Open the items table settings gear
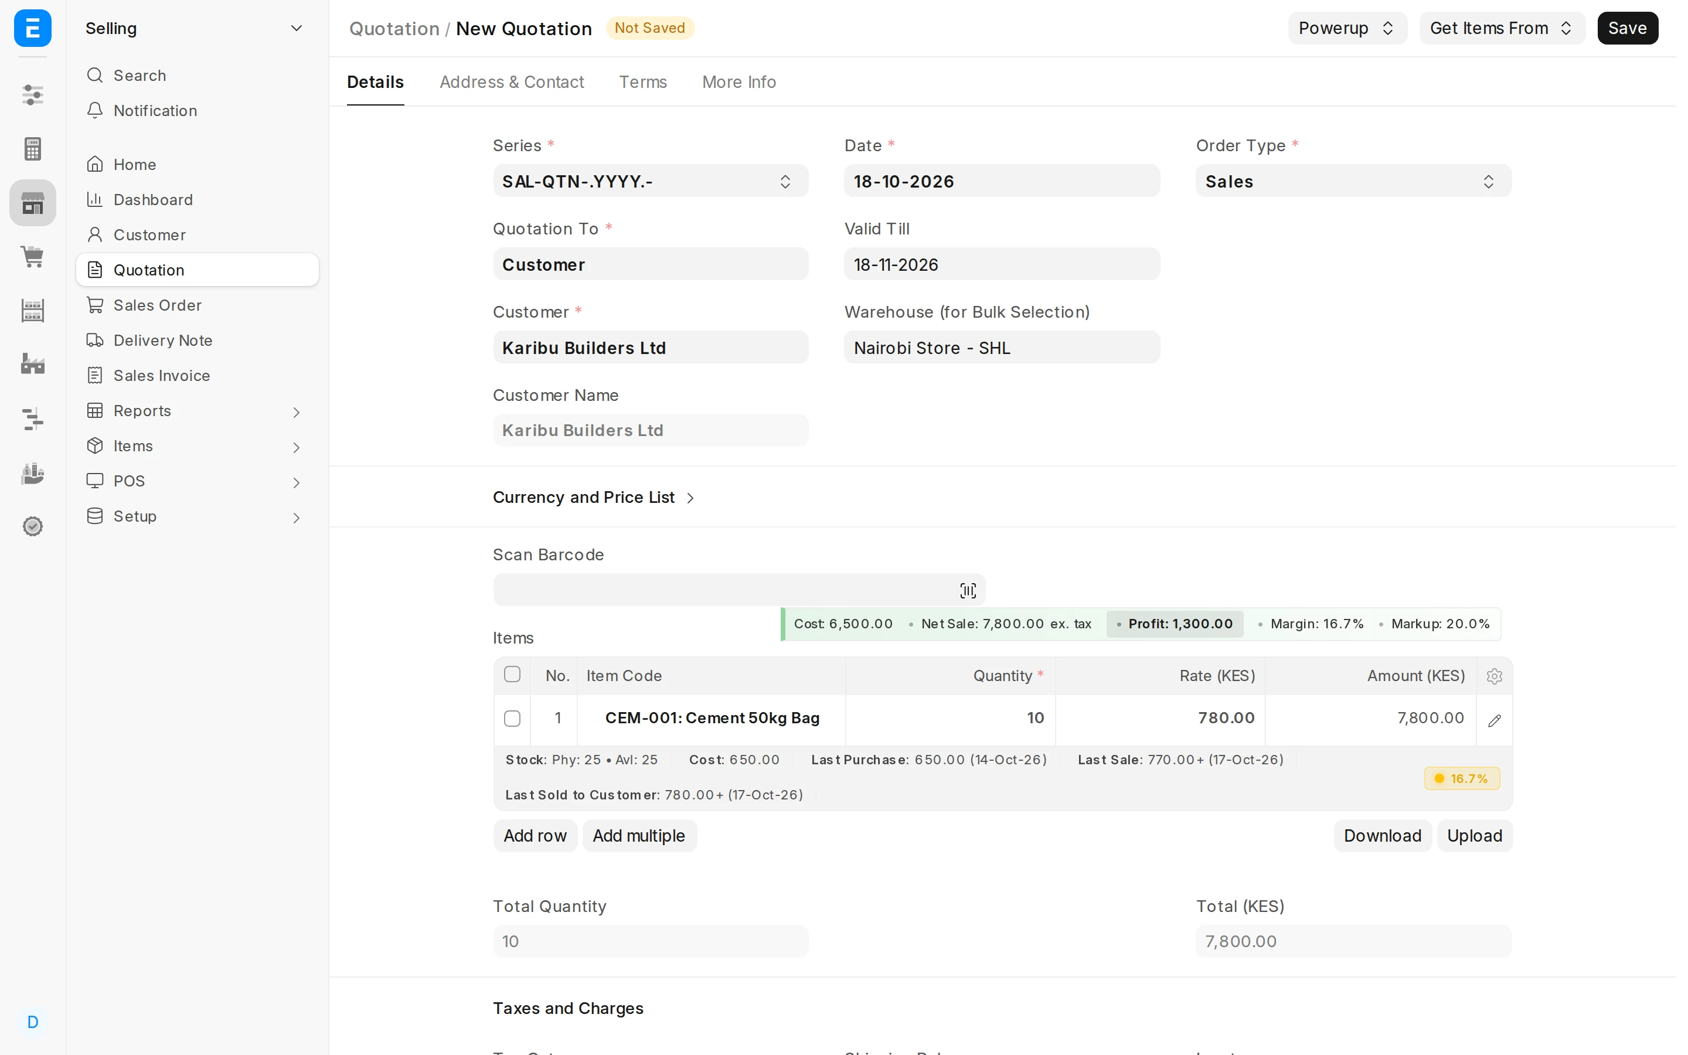1688x1055 pixels. 1494,675
